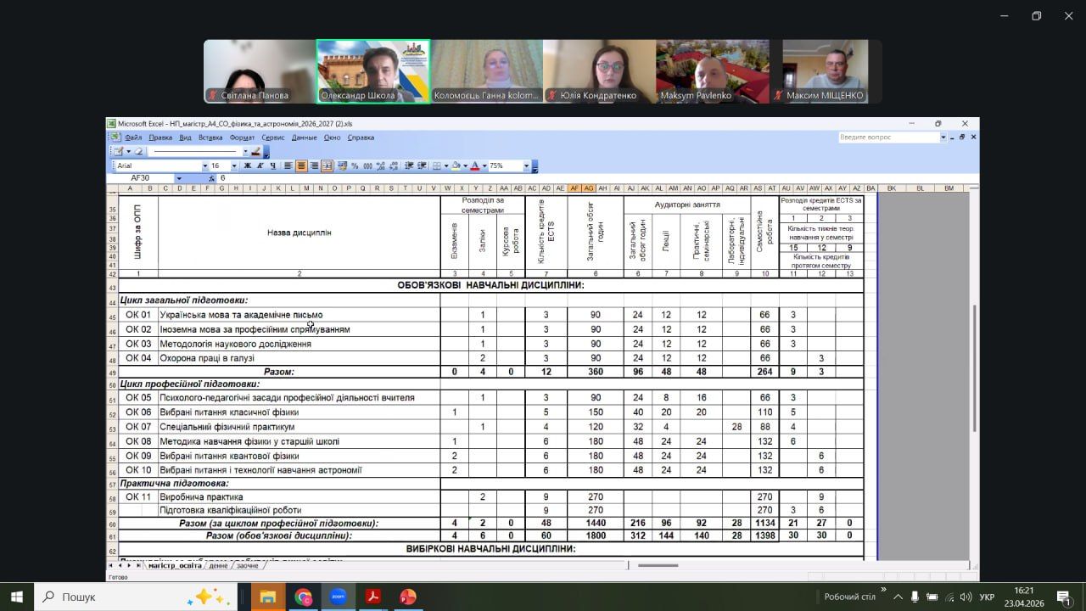This screenshot has width=1086, height=611.
Task: Open the 75% zoom level dropdown
Action: click(x=526, y=166)
